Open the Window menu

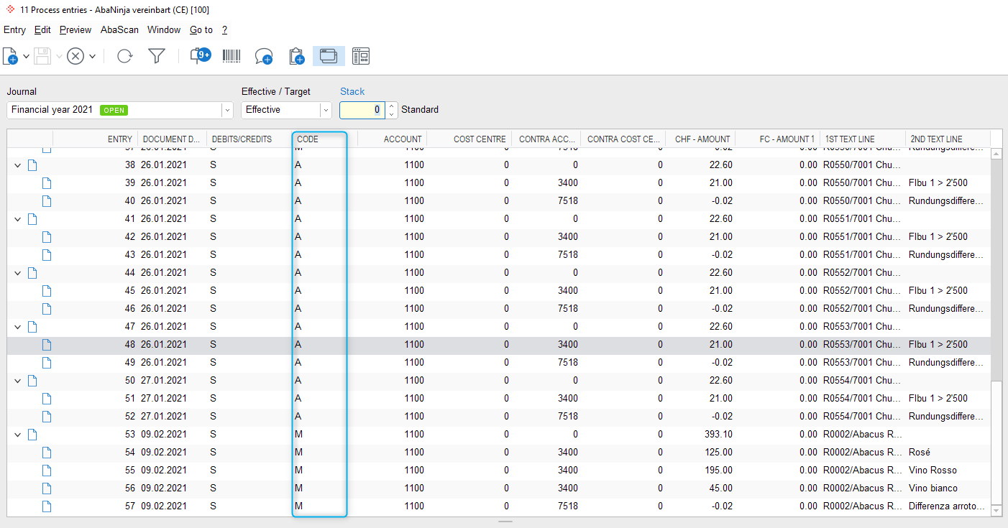pos(164,30)
